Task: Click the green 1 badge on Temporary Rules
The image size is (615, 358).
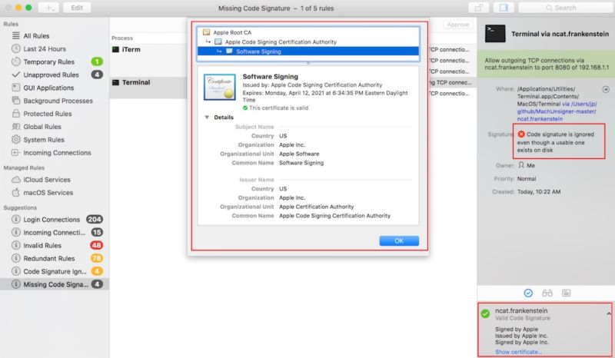Action: click(x=97, y=61)
